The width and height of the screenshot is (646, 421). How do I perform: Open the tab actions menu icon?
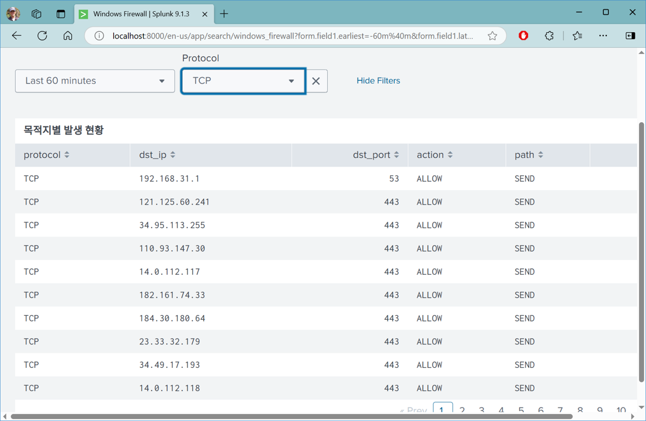61,14
